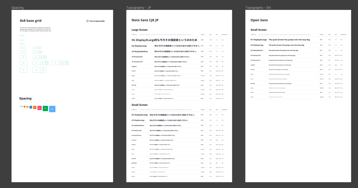Viewport: 358px width, 188px height.
Task: Click the 'Noto Sans CJK JP' heading
Action: (x=145, y=20)
